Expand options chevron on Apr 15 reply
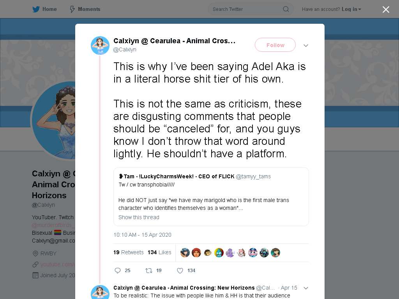The width and height of the screenshot is (399, 299). click(306, 288)
